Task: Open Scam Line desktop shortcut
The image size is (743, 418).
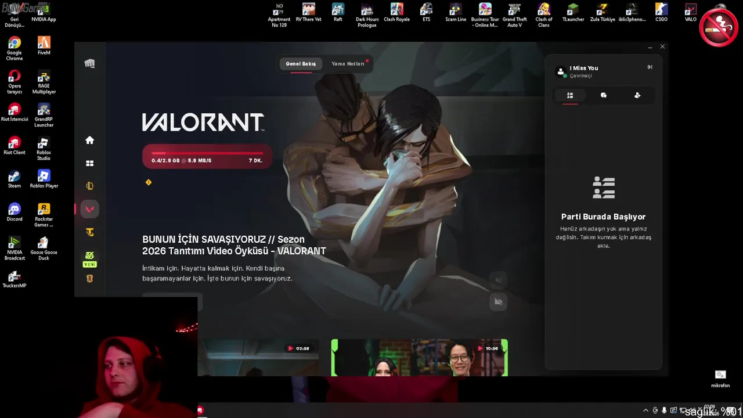Action: [456, 13]
